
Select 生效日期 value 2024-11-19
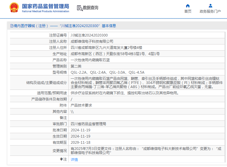point(81,136)
